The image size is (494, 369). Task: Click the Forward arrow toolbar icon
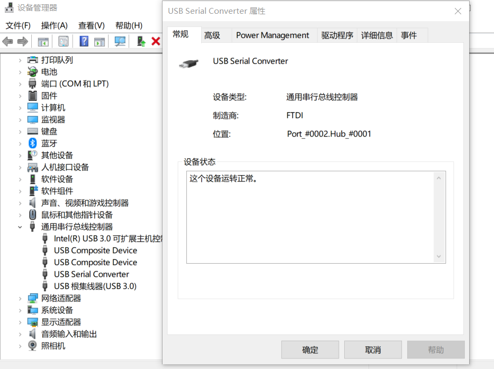click(x=22, y=41)
